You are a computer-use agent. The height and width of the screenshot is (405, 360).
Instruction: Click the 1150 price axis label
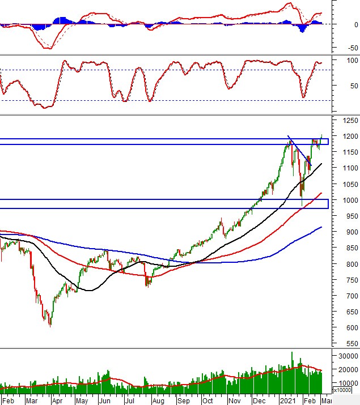(350, 152)
